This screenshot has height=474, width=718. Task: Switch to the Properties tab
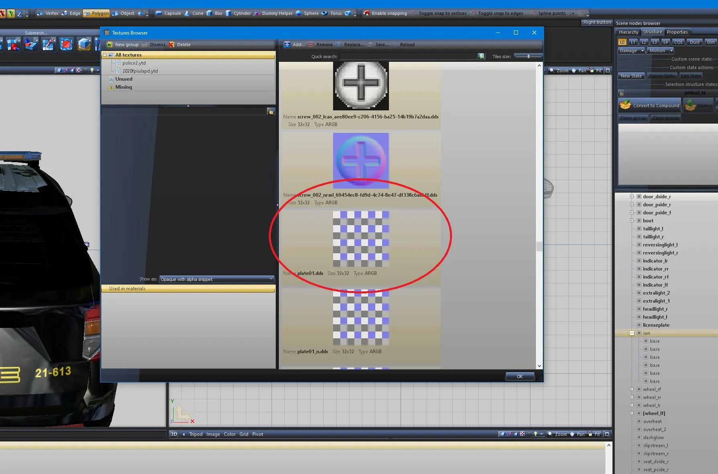tap(677, 32)
